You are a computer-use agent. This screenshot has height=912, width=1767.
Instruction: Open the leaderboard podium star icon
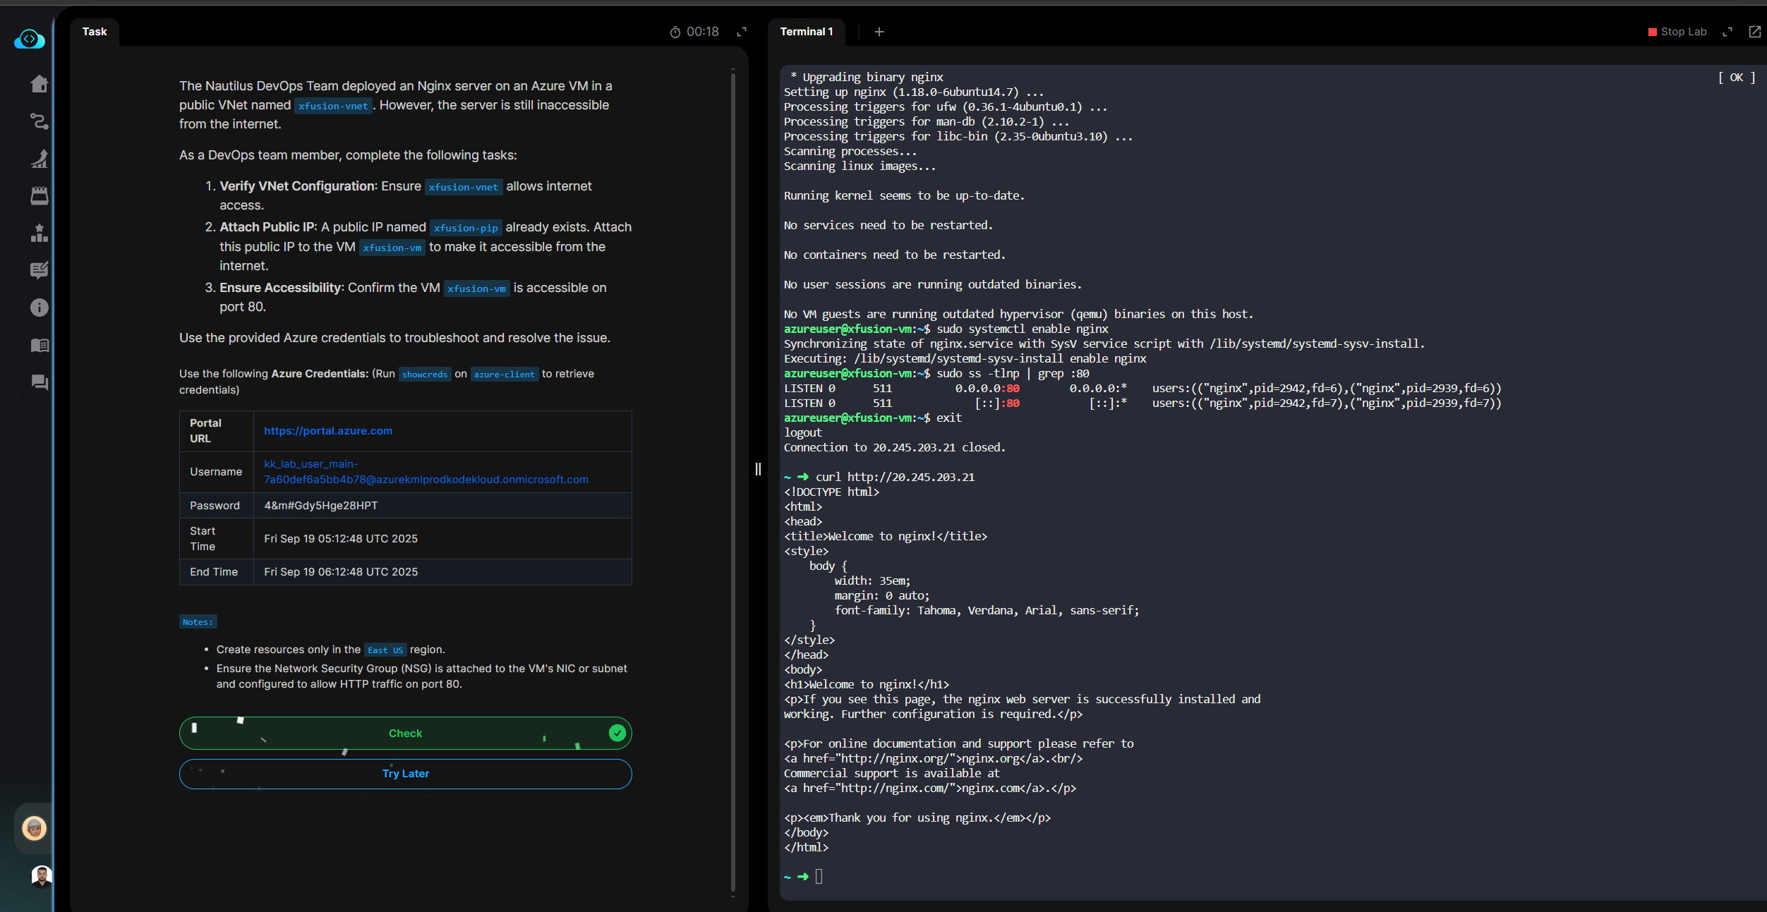pos(40,233)
